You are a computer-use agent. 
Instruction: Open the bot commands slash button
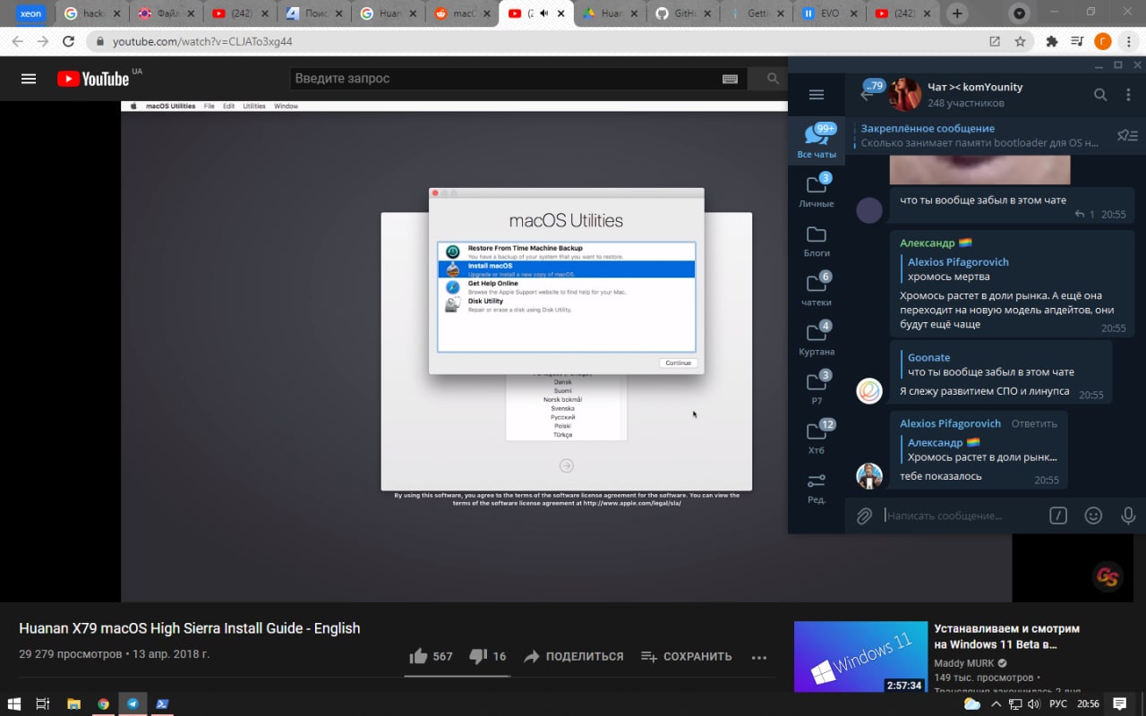coord(1058,516)
